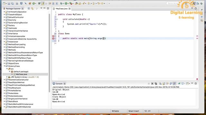This screenshot has width=206, height=115.
Task: Open the Debug button dropdown arrow
Action: click(x=63, y=4)
